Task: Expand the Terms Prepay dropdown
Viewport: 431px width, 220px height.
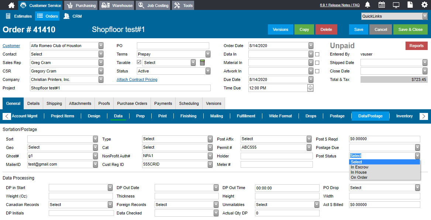Action: [208, 54]
